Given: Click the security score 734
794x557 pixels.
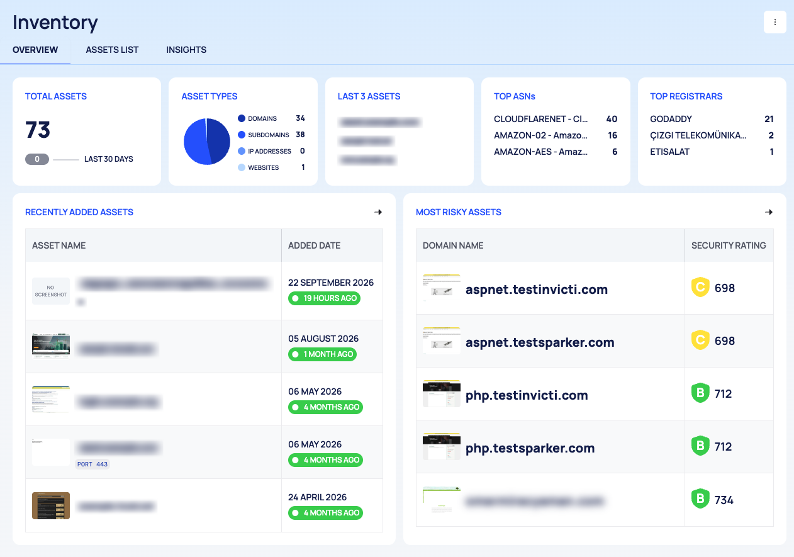Looking at the screenshot, I should pos(724,500).
